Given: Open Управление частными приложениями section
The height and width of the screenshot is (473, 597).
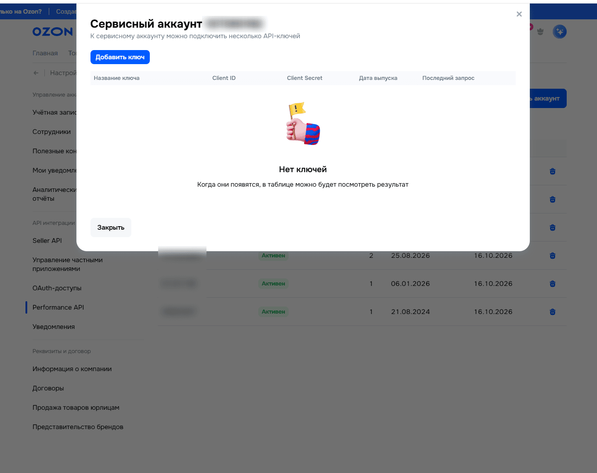Looking at the screenshot, I should (68, 264).
